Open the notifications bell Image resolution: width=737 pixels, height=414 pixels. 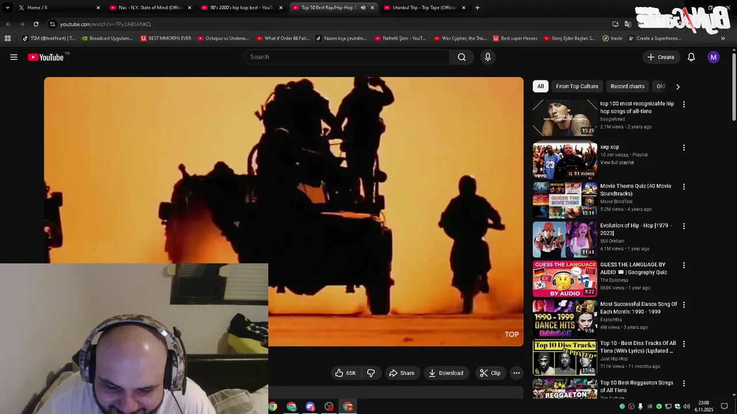(691, 57)
